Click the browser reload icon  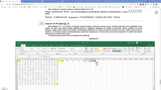(7, 4)
